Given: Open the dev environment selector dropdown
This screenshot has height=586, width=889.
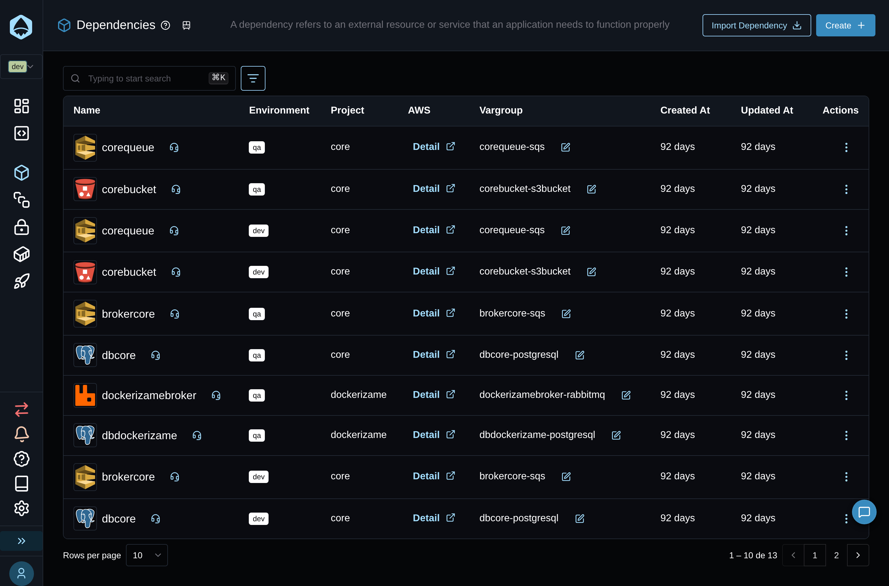Looking at the screenshot, I should pos(21,67).
